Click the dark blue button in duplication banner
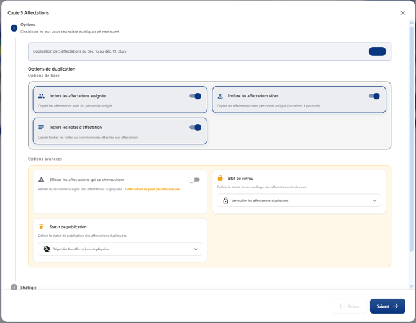The height and width of the screenshot is (323, 416). pyautogui.click(x=377, y=51)
